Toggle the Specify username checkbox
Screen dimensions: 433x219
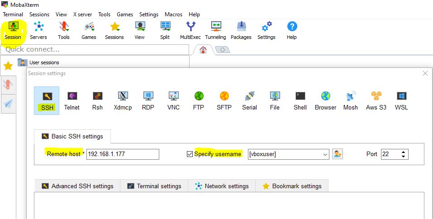pos(190,154)
